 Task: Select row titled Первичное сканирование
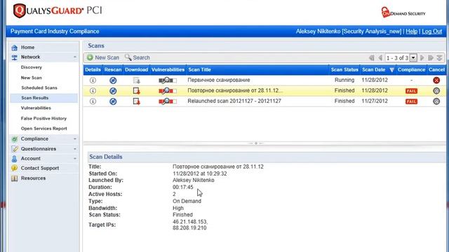point(219,80)
